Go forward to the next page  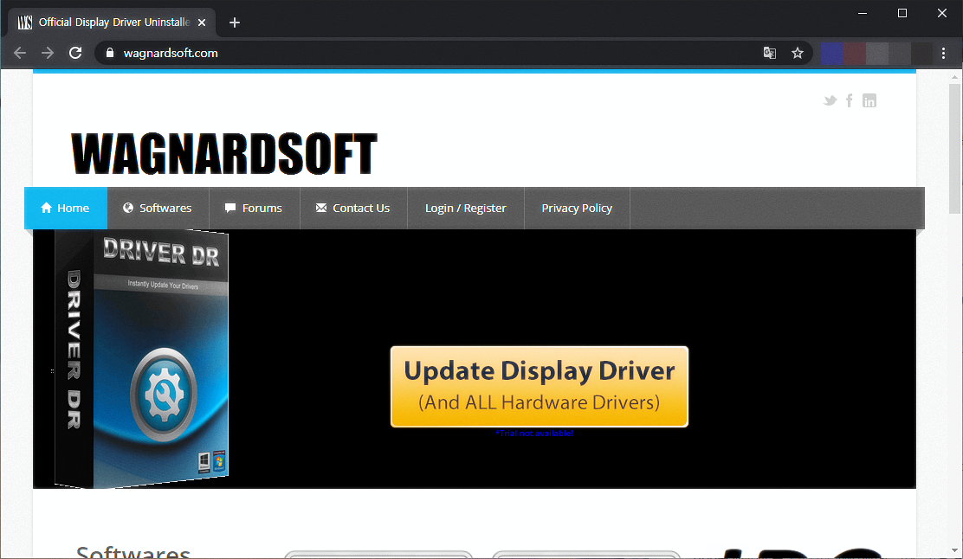point(48,53)
